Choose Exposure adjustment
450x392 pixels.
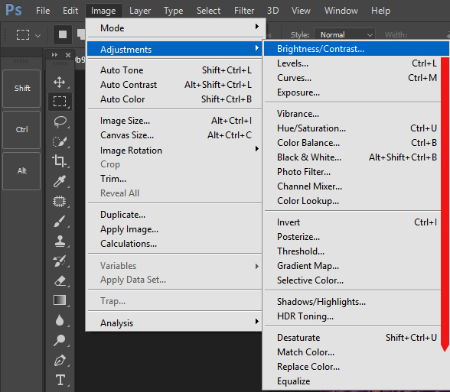pos(352,92)
